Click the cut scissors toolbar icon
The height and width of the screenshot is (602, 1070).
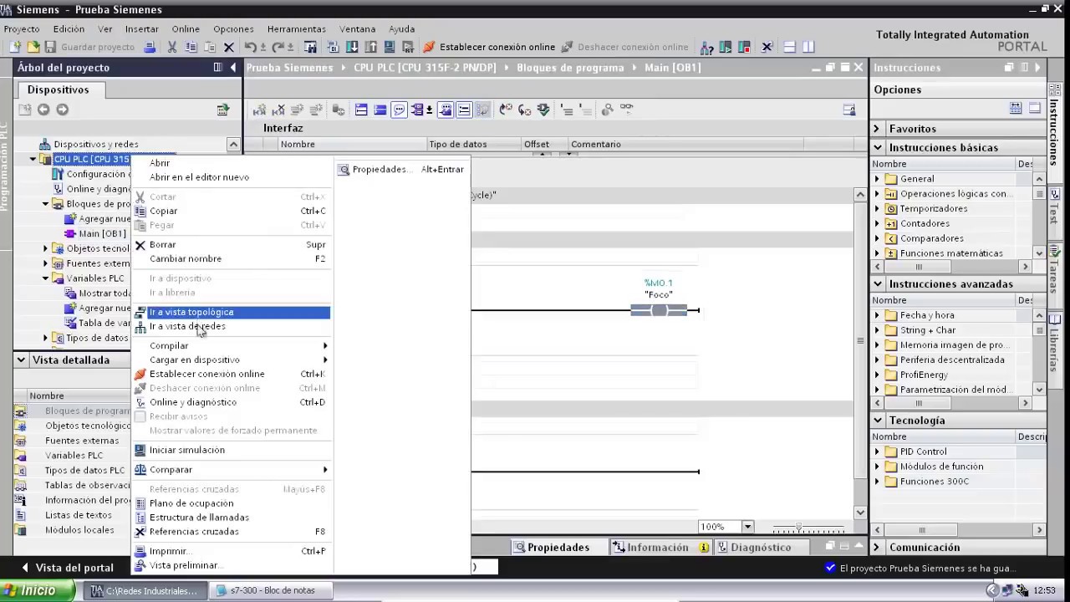coord(172,48)
